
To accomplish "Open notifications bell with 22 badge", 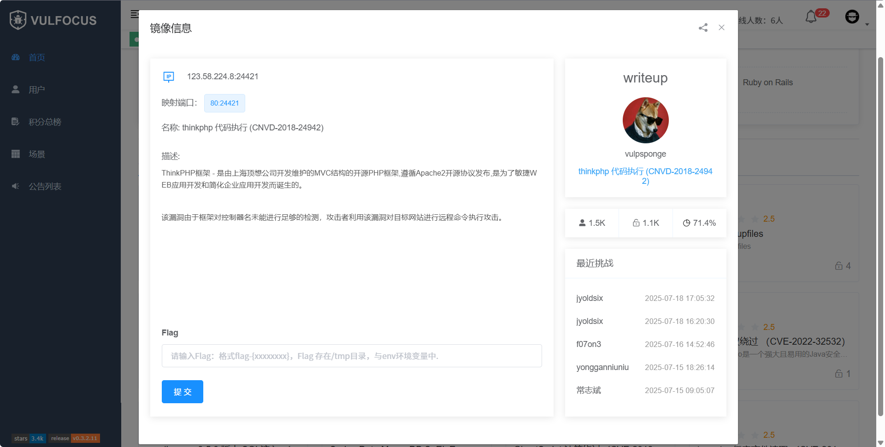I will coord(811,17).
